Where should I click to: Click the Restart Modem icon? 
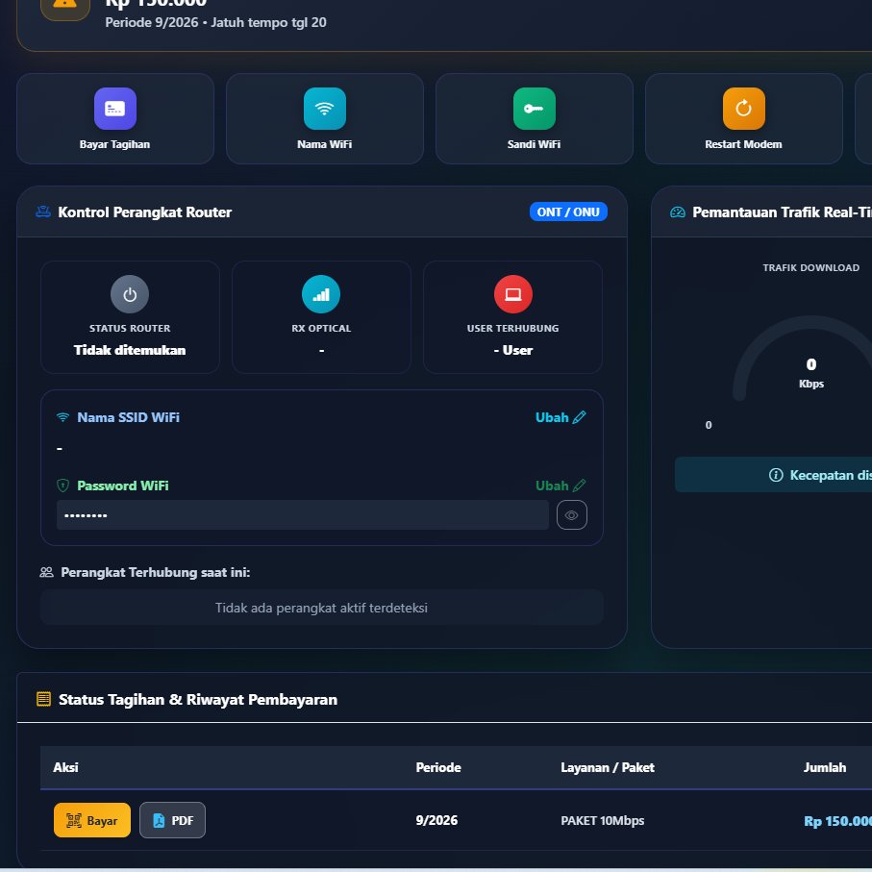743,109
